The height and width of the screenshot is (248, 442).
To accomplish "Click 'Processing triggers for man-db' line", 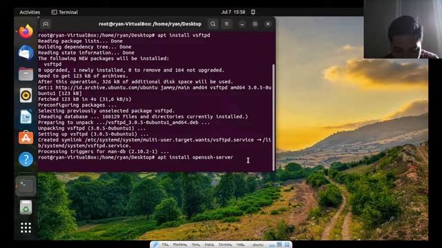I will [104, 152].
